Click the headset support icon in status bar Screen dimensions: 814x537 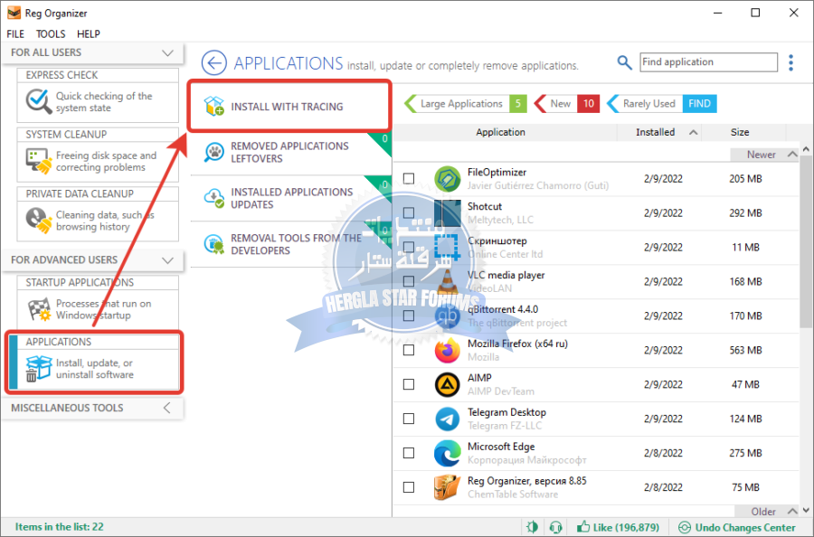[555, 527]
